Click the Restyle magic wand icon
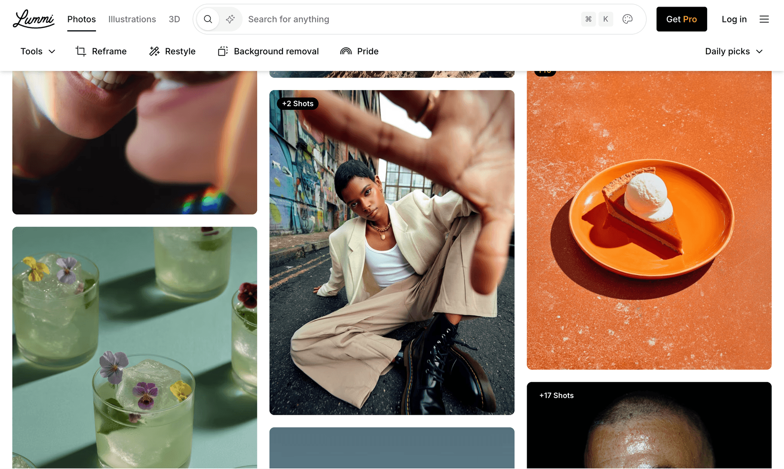 [154, 51]
